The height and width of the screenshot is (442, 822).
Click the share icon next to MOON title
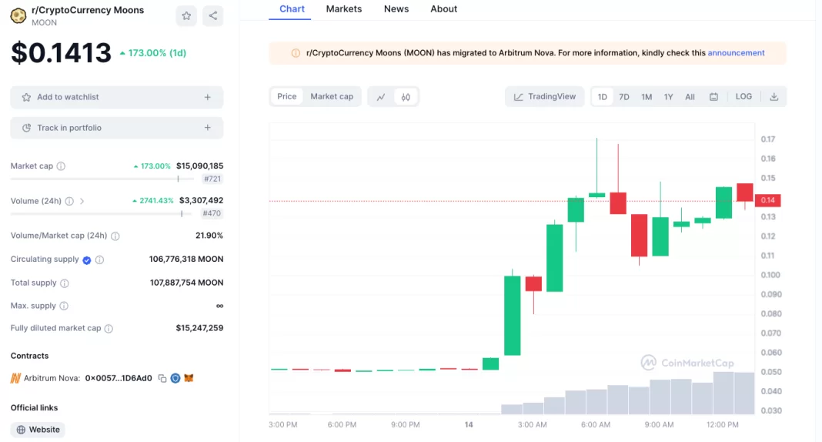[212, 15]
